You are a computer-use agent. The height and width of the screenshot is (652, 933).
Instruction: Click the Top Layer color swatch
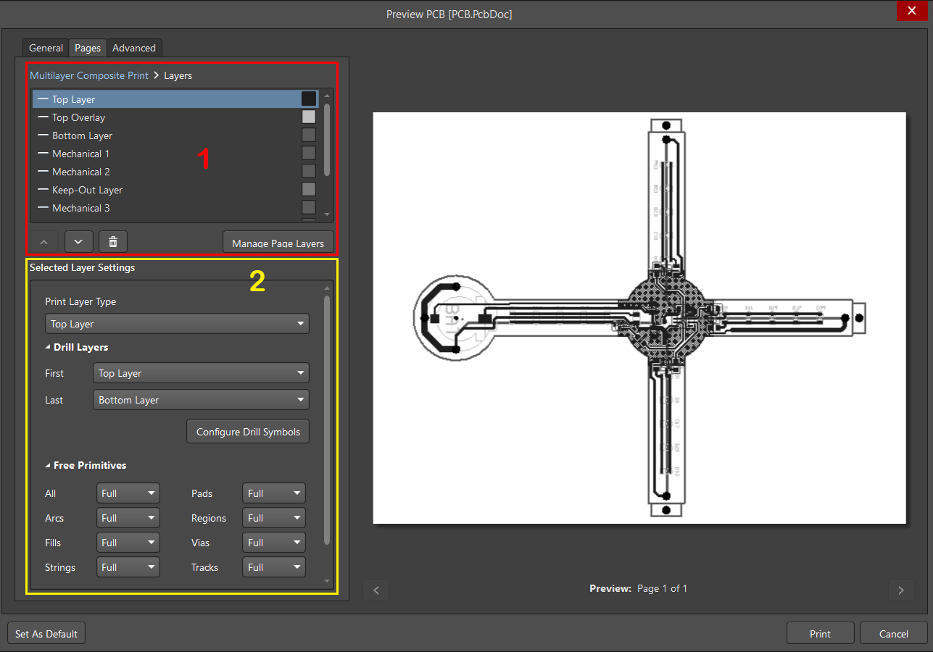point(309,99)
